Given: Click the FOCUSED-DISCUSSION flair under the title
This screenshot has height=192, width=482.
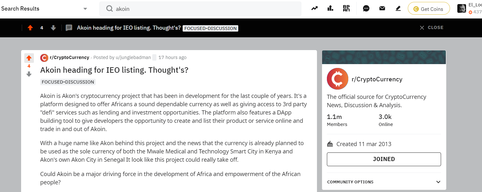Looking at the screenshot, I should click(x=68, y=82).
